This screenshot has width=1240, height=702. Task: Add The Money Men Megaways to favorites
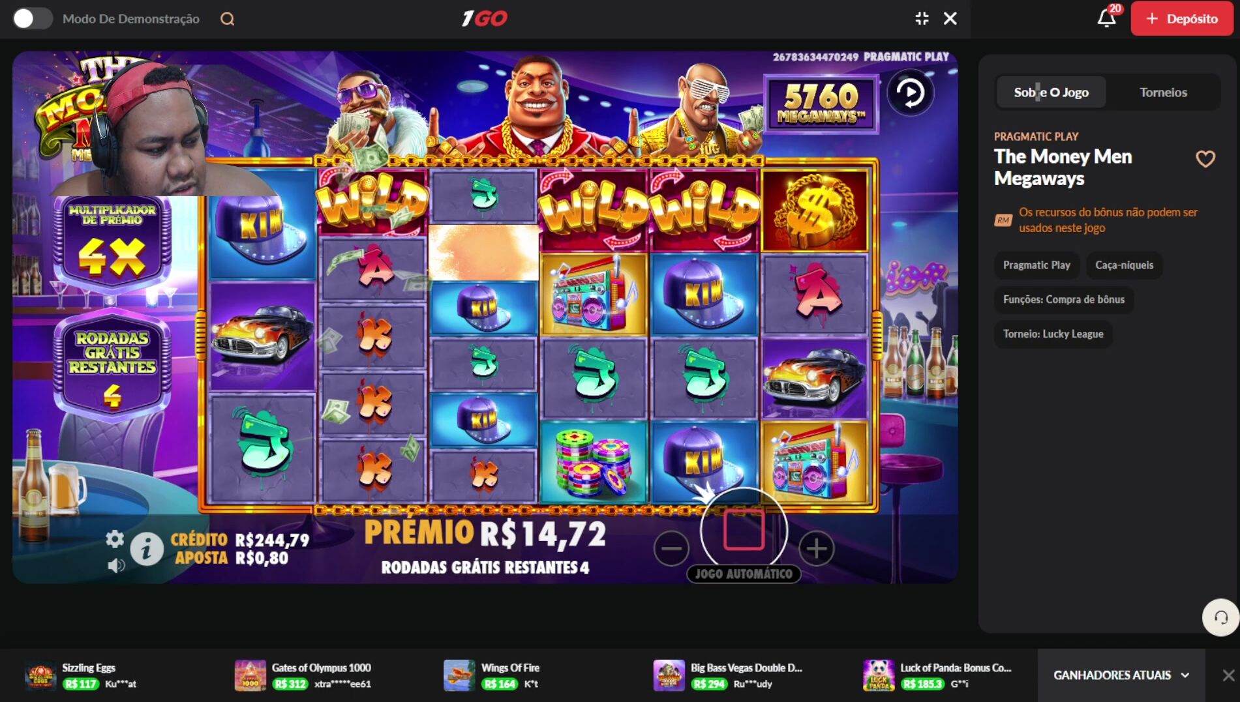1205,158
